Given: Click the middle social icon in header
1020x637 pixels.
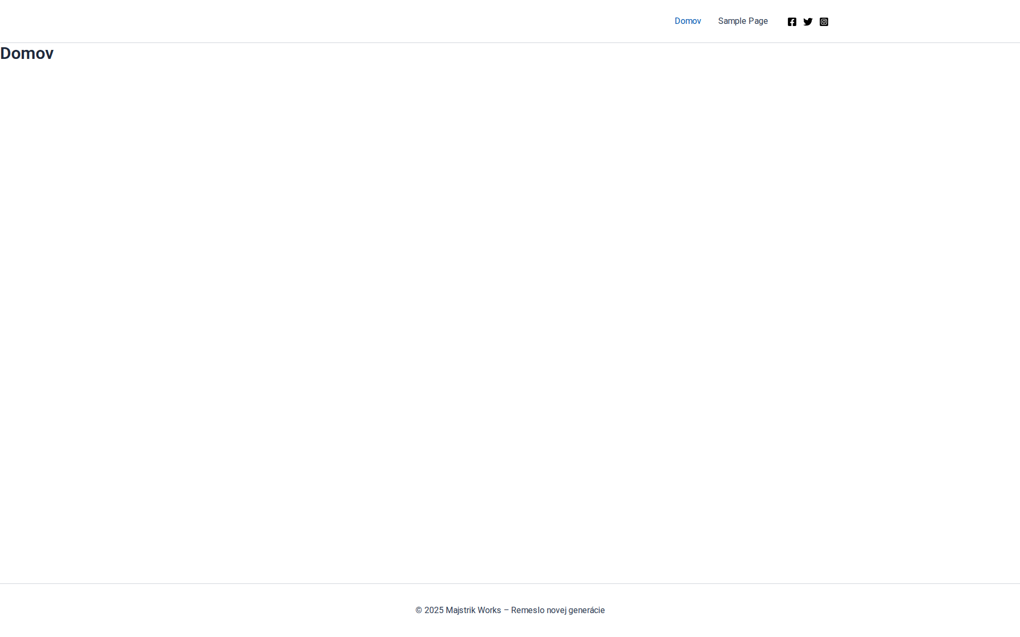Looking at the screenshot, I should [808, 21].
